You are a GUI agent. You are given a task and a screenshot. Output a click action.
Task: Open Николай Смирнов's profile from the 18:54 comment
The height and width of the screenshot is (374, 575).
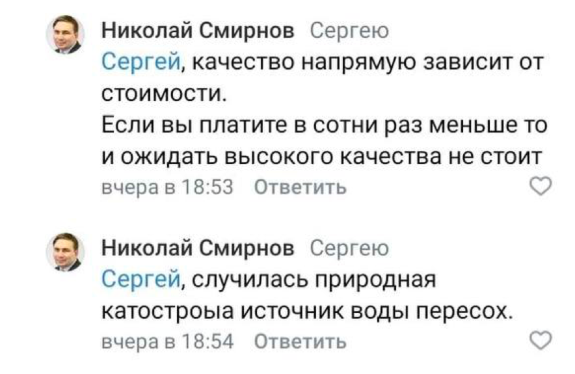coord(199,248)
